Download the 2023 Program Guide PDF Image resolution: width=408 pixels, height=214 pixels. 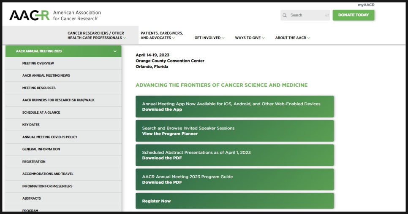(x=234, y=179)
